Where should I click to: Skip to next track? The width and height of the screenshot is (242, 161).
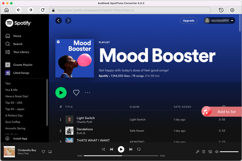coord(131,149)
